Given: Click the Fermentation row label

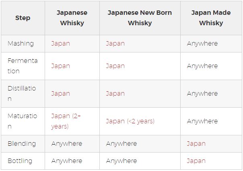Looking at the screenshot, I should [23, 66].
